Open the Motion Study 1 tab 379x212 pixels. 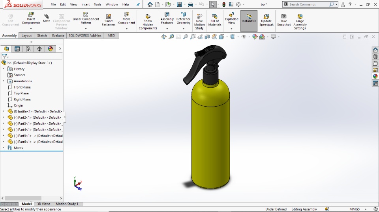67,204
